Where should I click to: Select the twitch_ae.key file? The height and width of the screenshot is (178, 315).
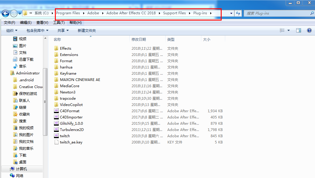(71, 142)
